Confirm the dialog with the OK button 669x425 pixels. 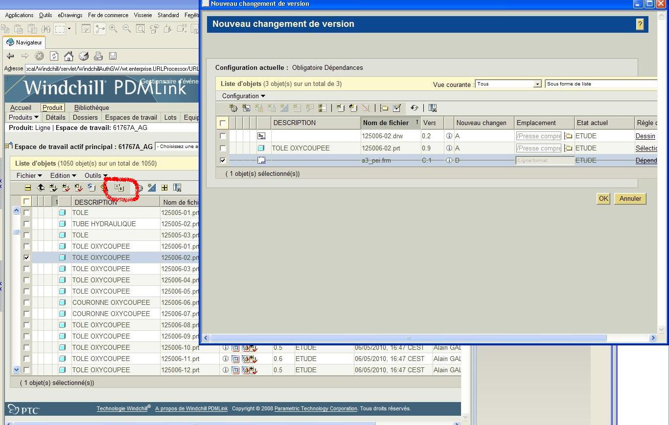click(x=603, y=198)
